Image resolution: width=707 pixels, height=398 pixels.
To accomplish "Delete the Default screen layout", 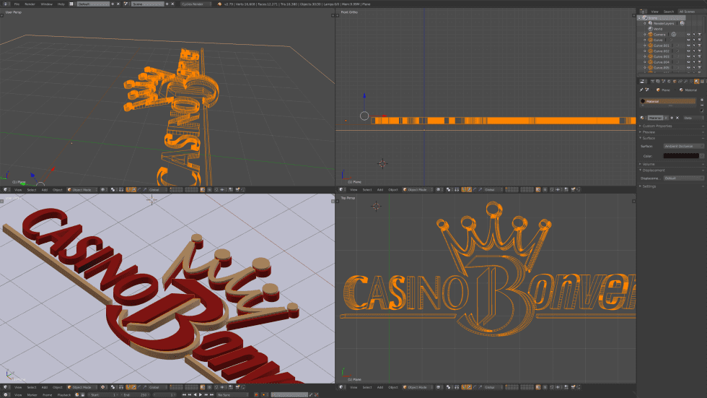I will tap(118, 4).
